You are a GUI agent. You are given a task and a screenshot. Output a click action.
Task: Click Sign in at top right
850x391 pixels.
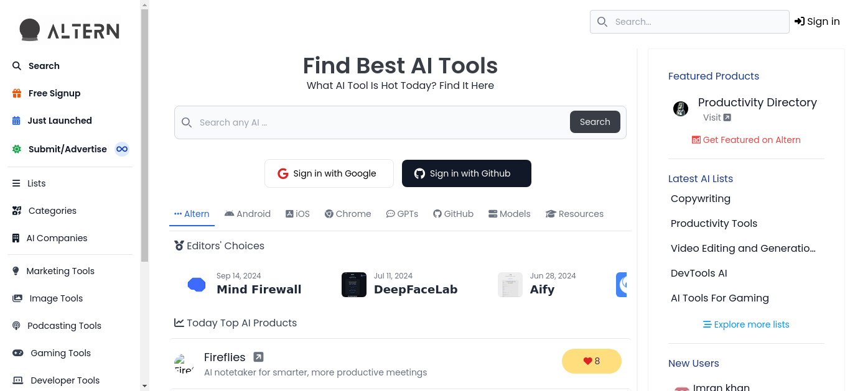(817, 22)
